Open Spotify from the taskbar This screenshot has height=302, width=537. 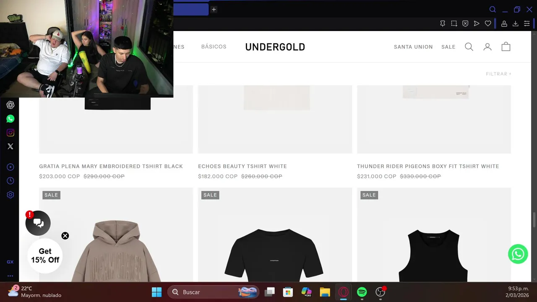tap(362, 292)
